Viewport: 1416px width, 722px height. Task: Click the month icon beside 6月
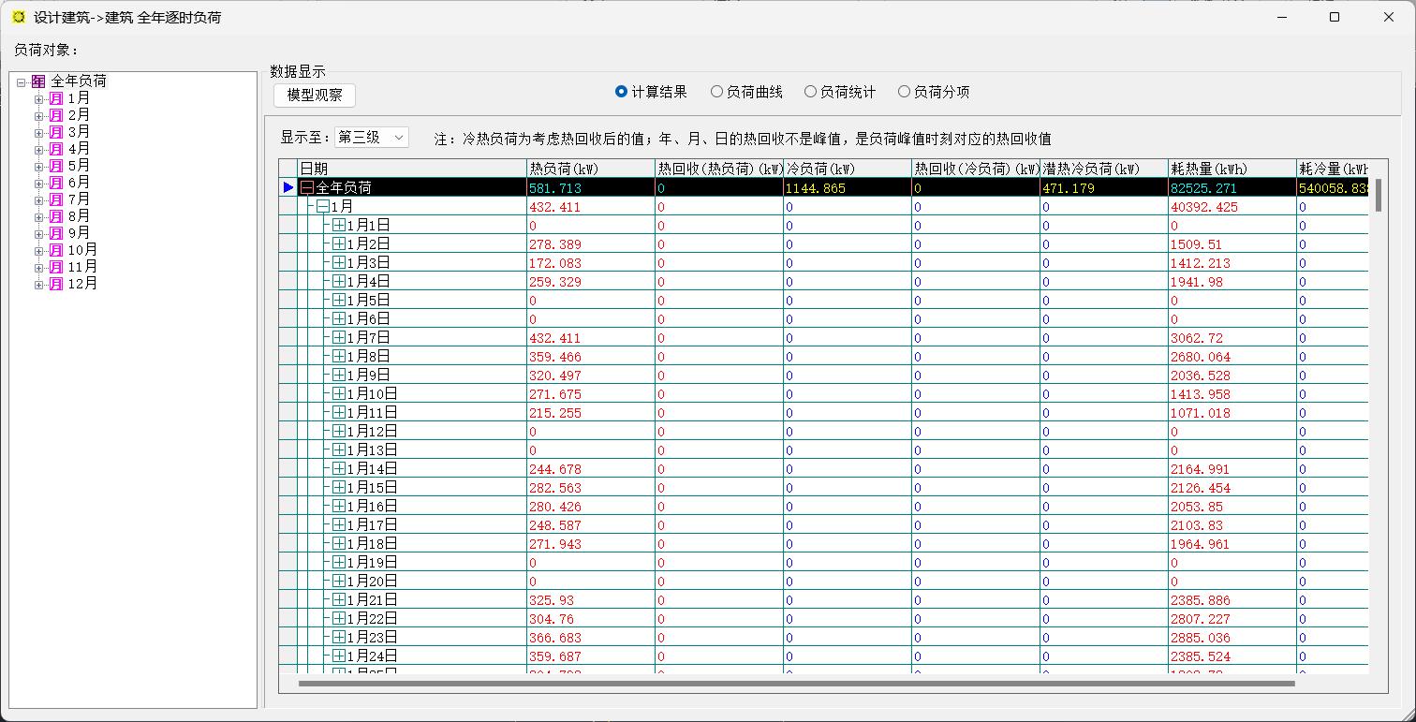tap(56, 183)
